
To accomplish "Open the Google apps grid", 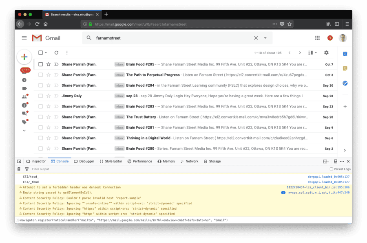I will click(317, 38).
